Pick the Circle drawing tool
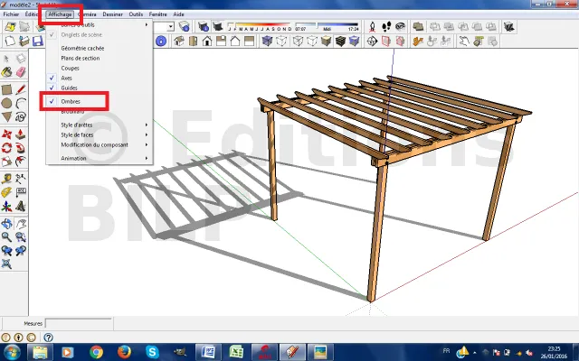Image resolution: width=579 pixels, height=361 pixels. pos(7,103)
